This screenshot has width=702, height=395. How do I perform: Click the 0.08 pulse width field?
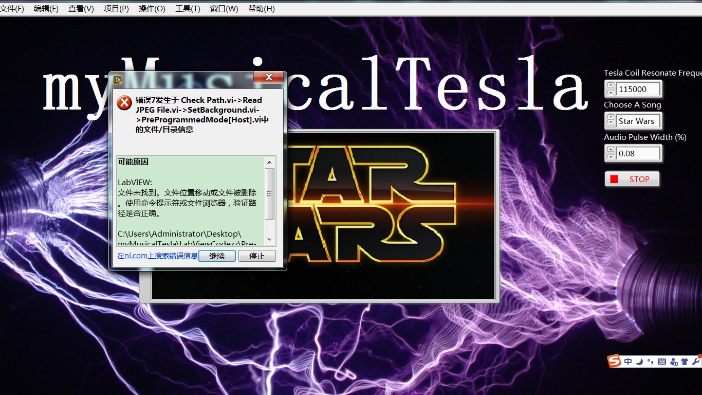click(638, 153)
